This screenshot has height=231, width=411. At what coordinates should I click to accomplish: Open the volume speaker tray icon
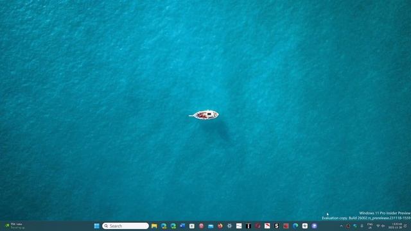[x=383, y=226]
